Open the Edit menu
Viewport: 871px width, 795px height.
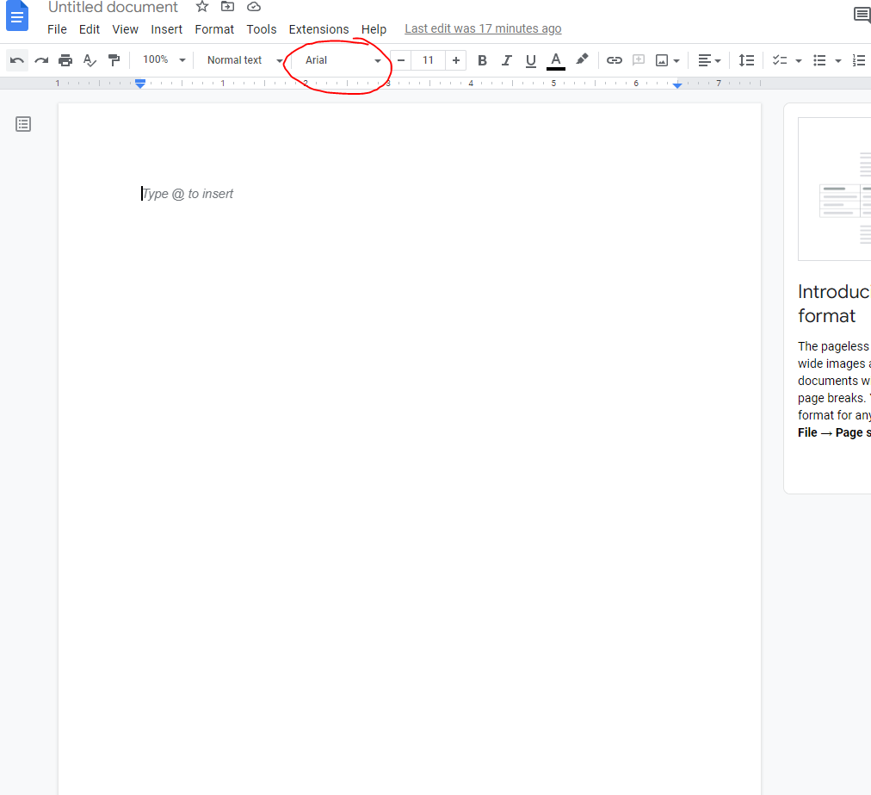pos(89,29)
